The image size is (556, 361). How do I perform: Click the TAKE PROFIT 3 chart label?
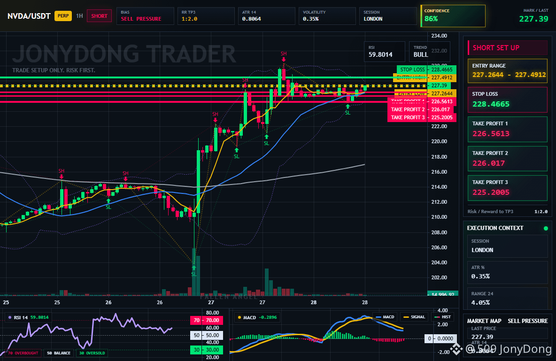pos(422,117)
